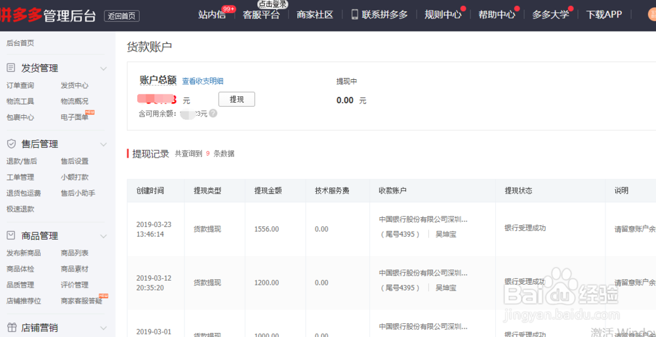Open 帮助中心 in top navigation
Screen dimensions: 656x337
point(497,14)
